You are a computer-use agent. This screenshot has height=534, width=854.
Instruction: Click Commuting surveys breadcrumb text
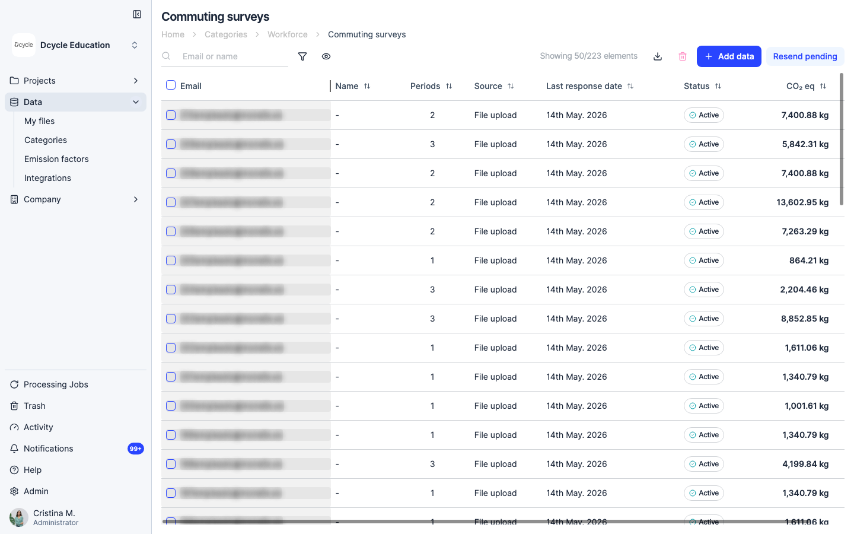[367, 34]
